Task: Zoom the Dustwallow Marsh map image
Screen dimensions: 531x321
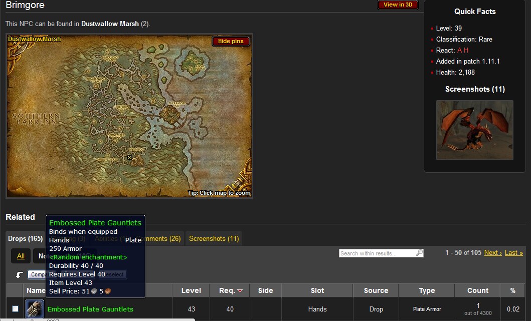Action: (x=100, y=100)
